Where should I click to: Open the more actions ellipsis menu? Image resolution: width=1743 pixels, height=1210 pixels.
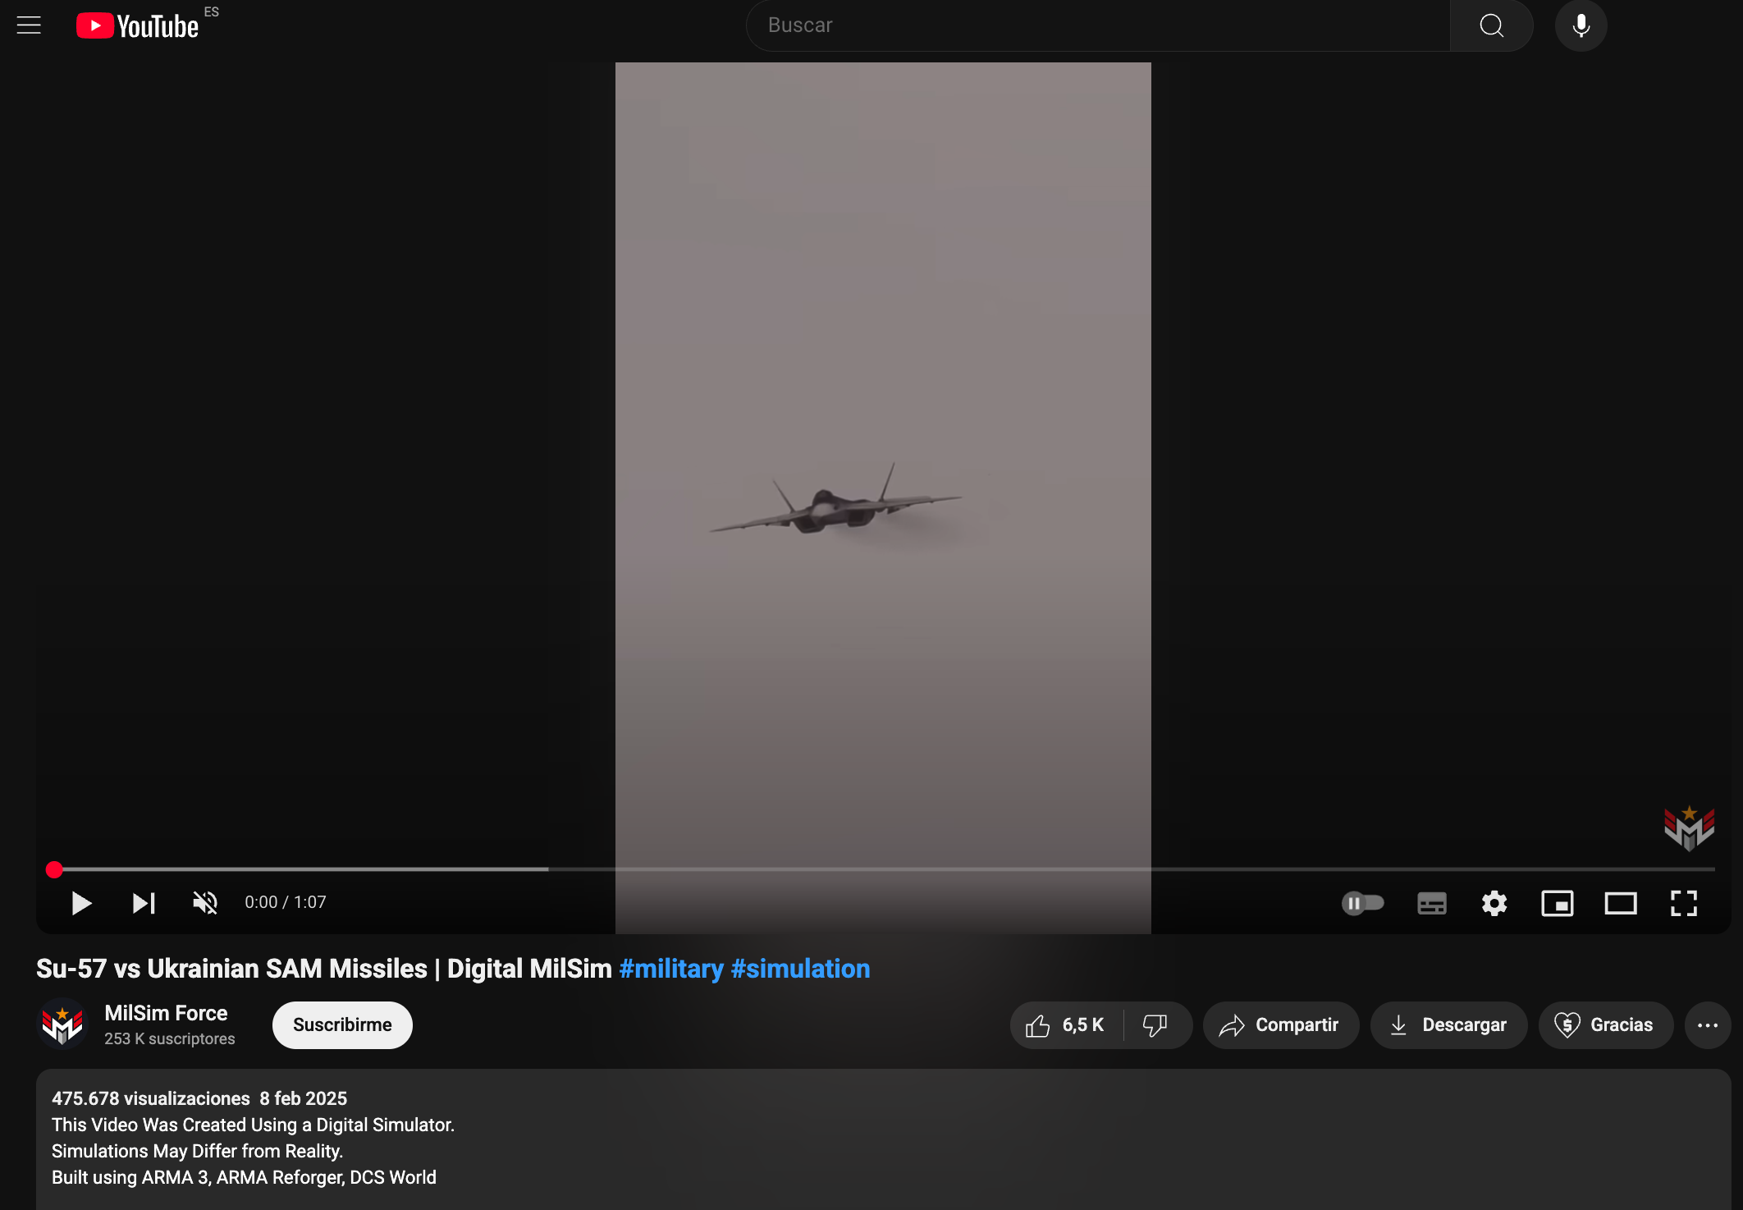(1708, 1024)
